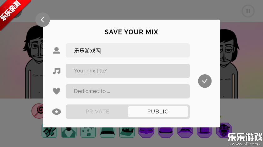Viewport: 263px width, 147px height.
Task: Click the SAVE YOUR MIX heading
Action: (x=131, y=32)
